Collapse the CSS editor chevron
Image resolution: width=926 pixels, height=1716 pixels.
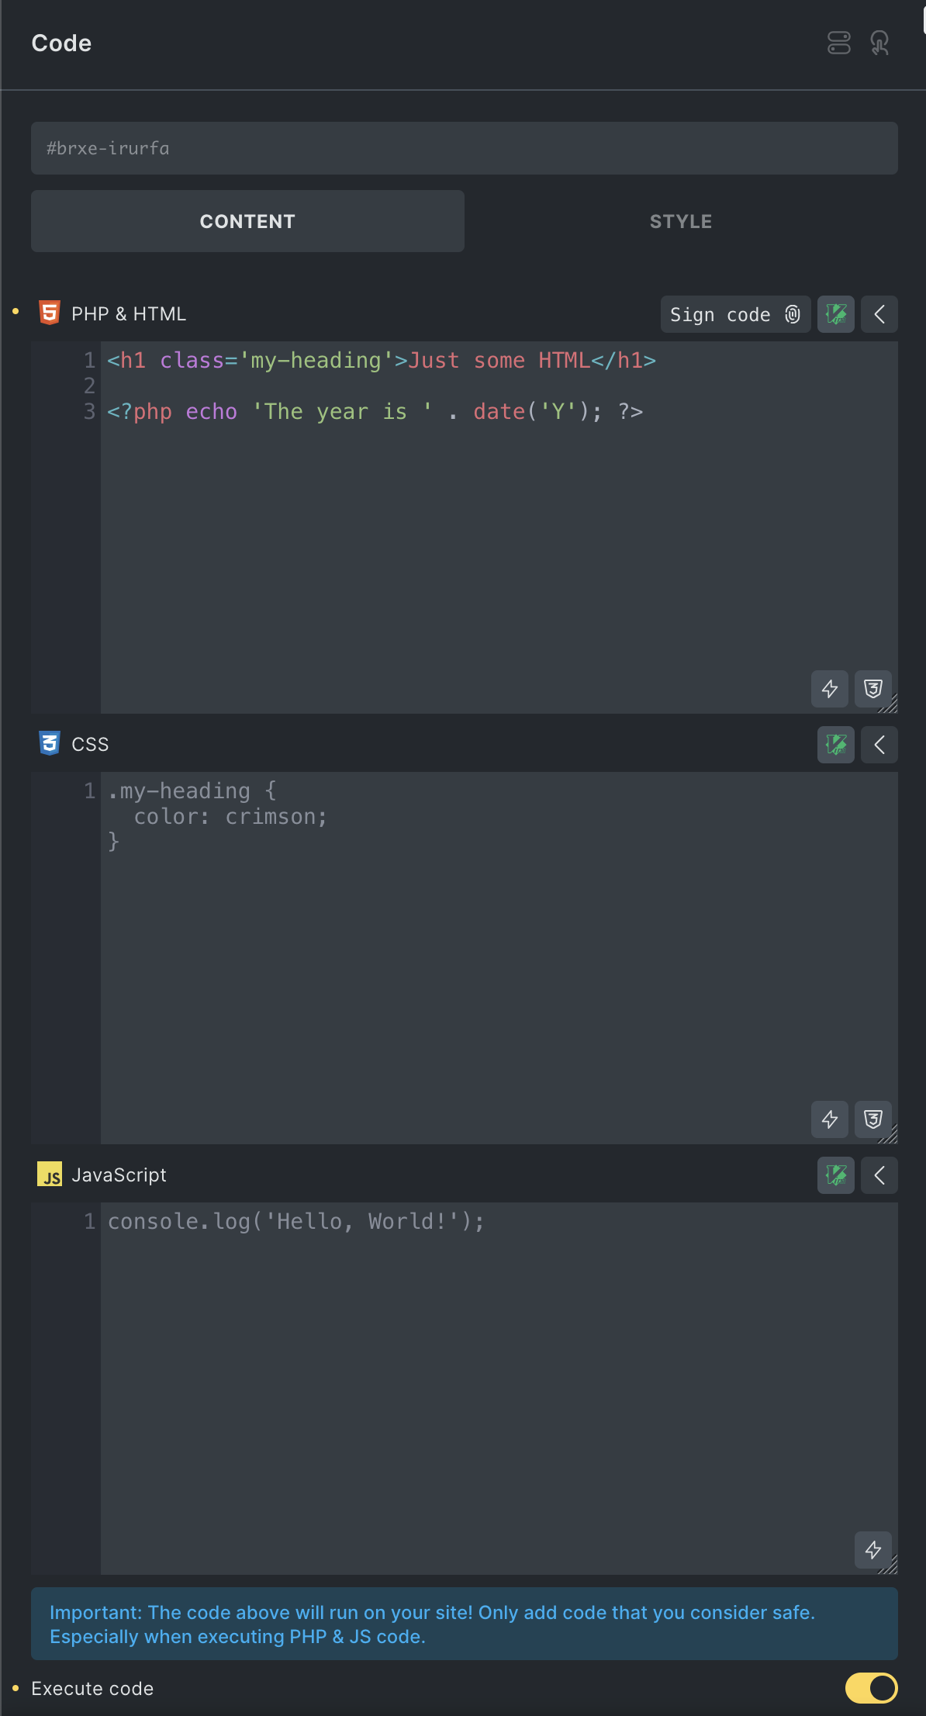point(879,745)
